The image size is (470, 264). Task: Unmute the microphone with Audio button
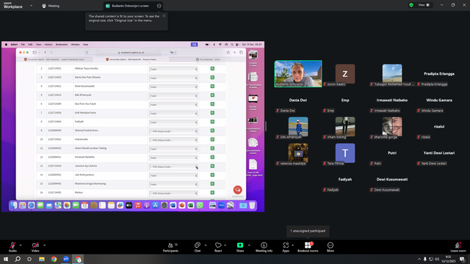(x=12, y=247)
